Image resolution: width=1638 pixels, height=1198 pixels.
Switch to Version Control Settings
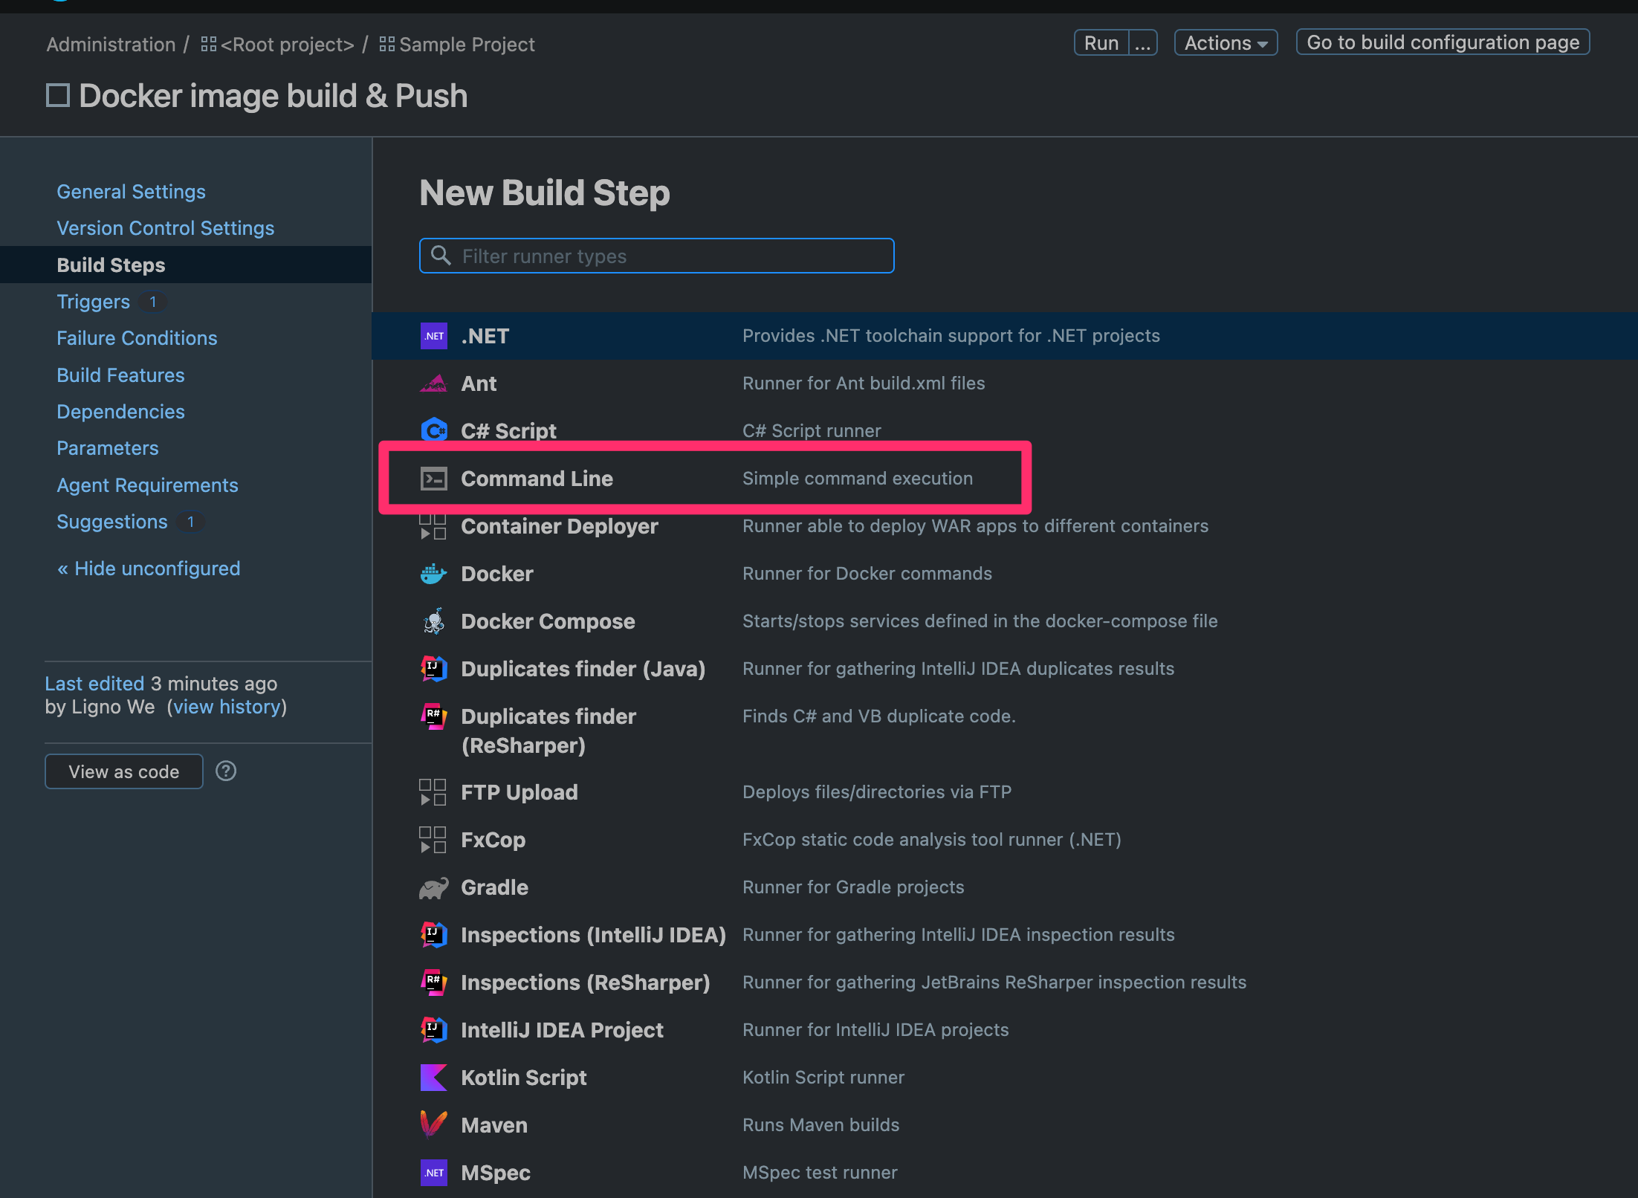pyautogui.click(x=165, y=227)
